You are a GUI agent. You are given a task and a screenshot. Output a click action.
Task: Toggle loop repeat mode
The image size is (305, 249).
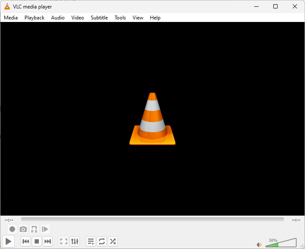(x=102, y=241)
